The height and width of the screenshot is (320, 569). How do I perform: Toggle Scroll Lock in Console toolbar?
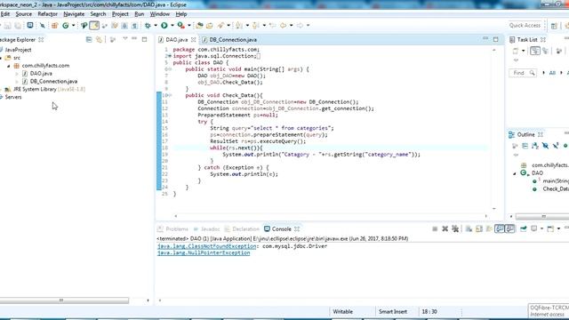(479, 229)
